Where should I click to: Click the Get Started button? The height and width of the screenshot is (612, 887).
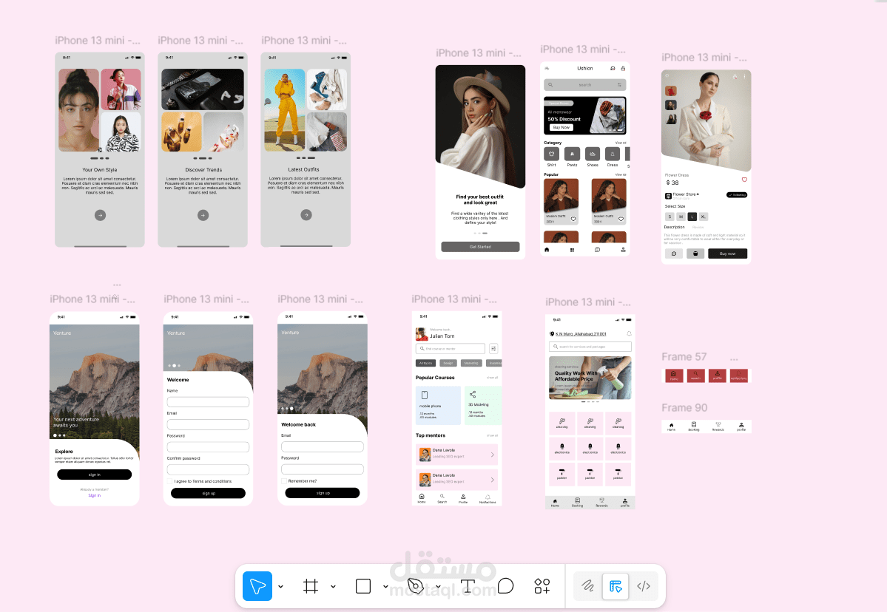coord(480,247)
